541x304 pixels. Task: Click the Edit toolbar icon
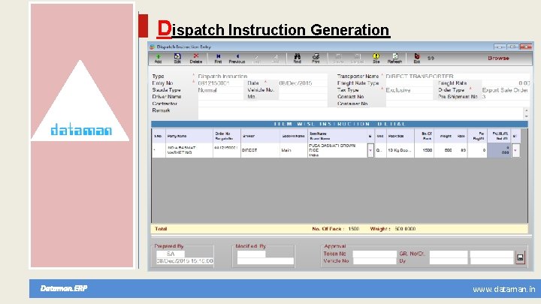[177, 59]
